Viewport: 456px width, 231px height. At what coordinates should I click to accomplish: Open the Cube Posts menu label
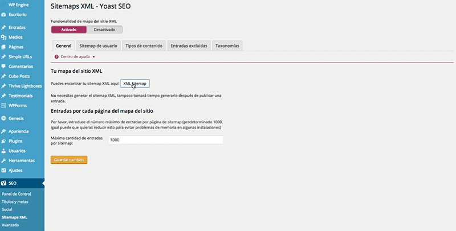point(19,76)
